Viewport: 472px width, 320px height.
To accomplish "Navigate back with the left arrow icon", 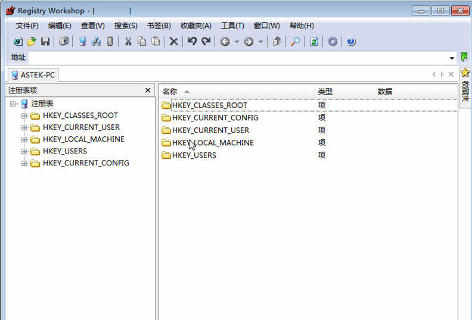I will (225, 42).
